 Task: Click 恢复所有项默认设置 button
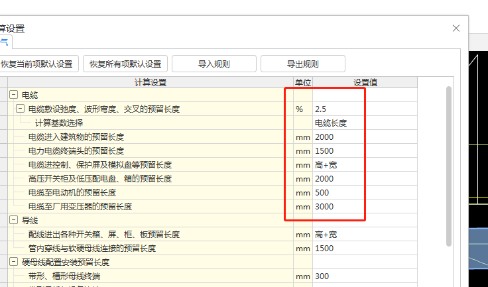click(x=125, y=64)
